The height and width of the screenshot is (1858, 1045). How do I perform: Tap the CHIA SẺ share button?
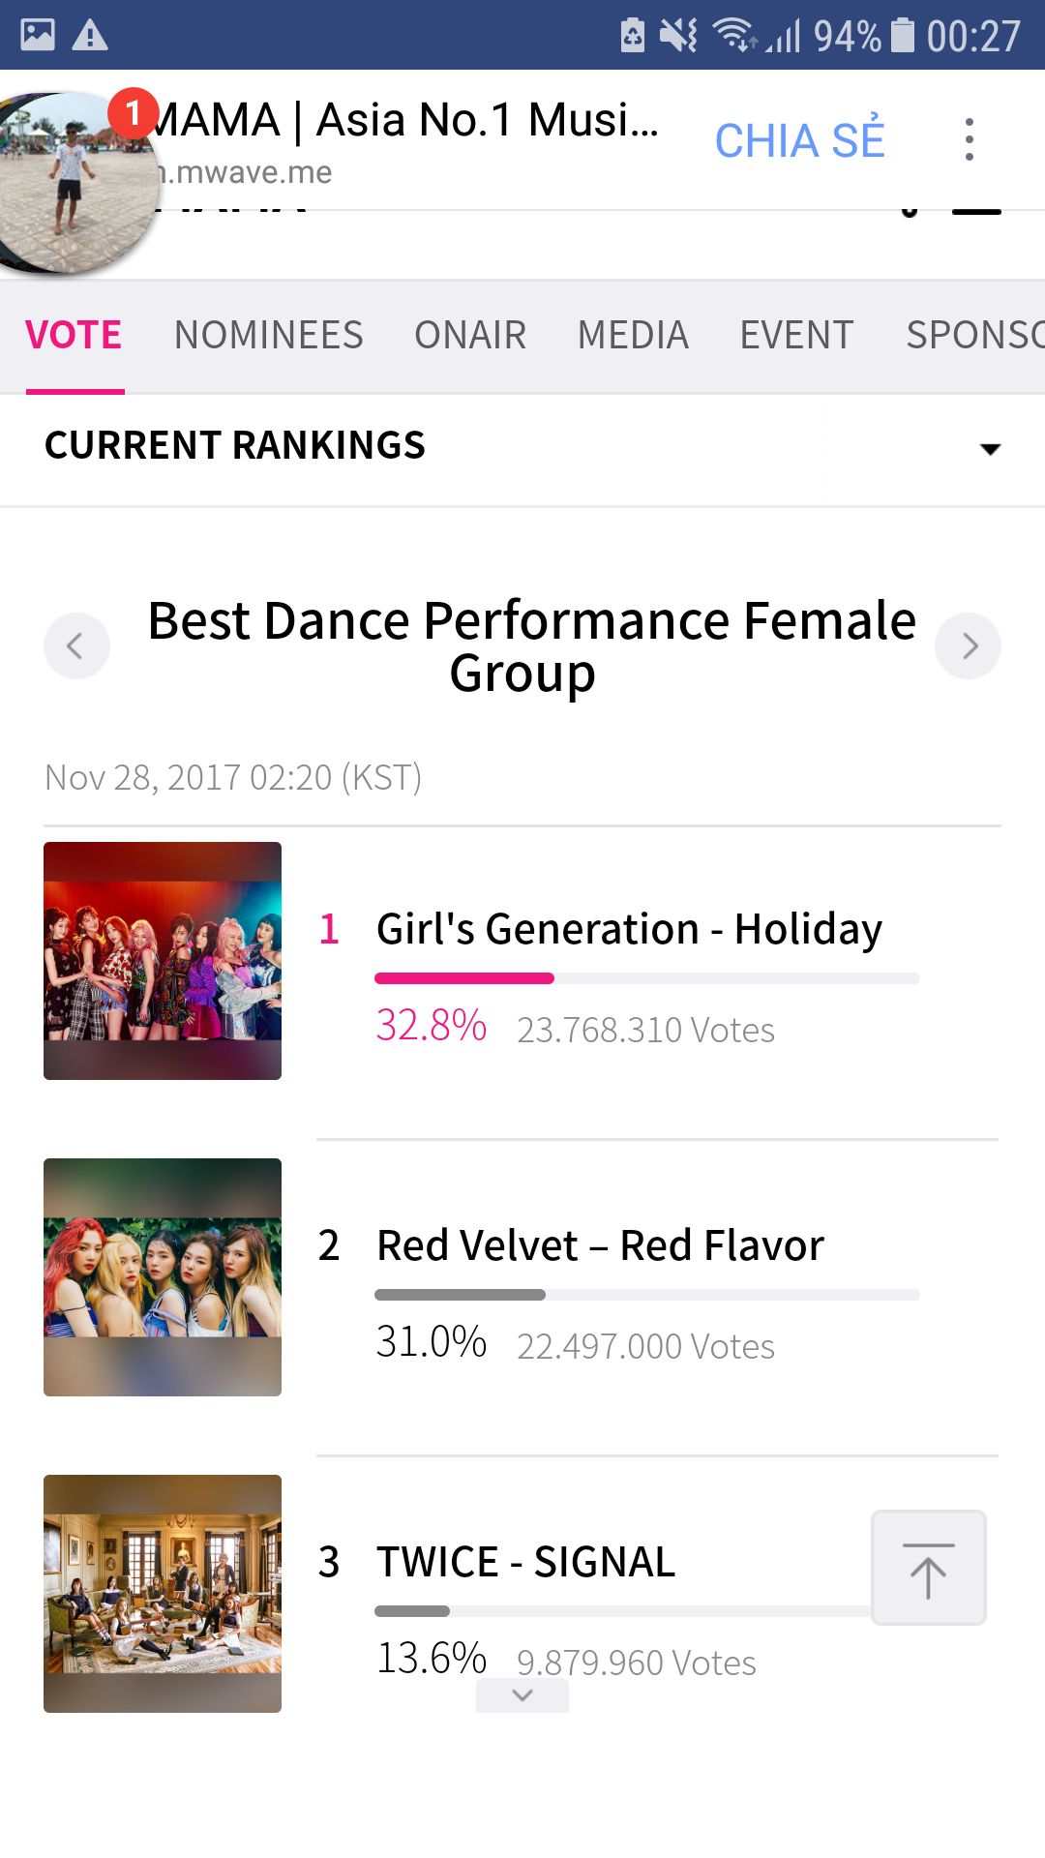pos(799,139)
